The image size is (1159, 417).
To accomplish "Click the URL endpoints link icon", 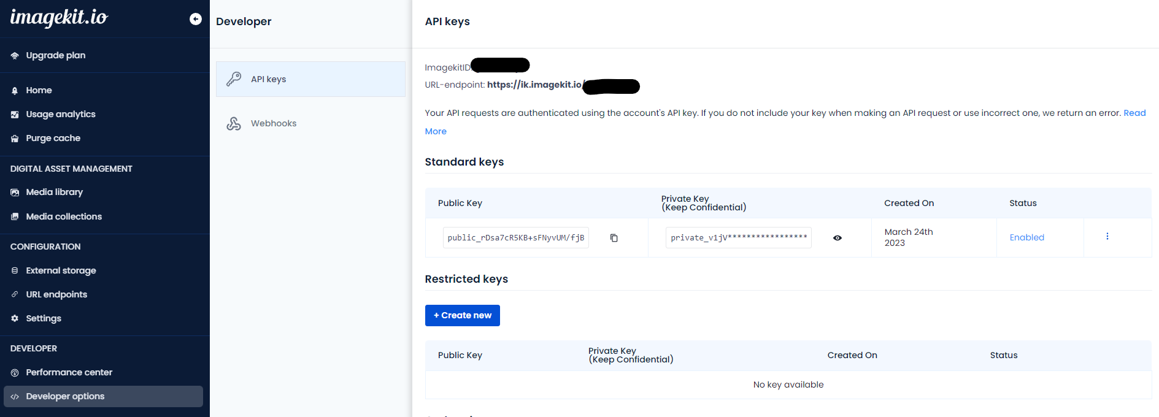I will 15,294.
